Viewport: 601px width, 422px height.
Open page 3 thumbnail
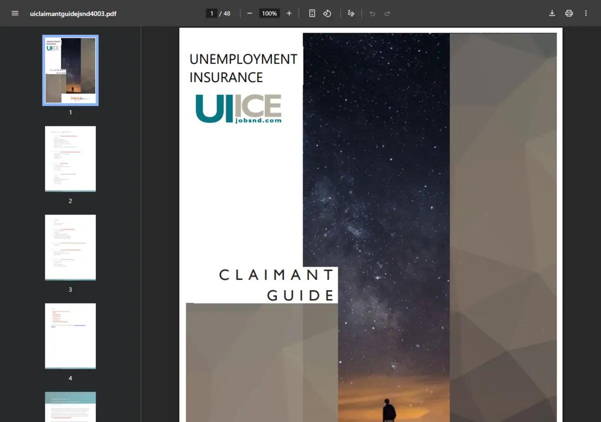tap(71, 247)
